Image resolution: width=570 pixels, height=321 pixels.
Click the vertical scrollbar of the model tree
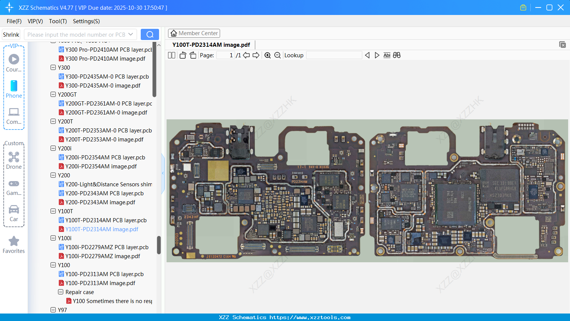(x=159, y=245)
